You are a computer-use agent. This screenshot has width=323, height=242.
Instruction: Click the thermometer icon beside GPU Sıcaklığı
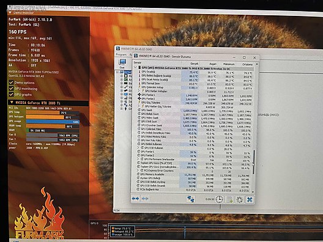[x=139, y=71]
